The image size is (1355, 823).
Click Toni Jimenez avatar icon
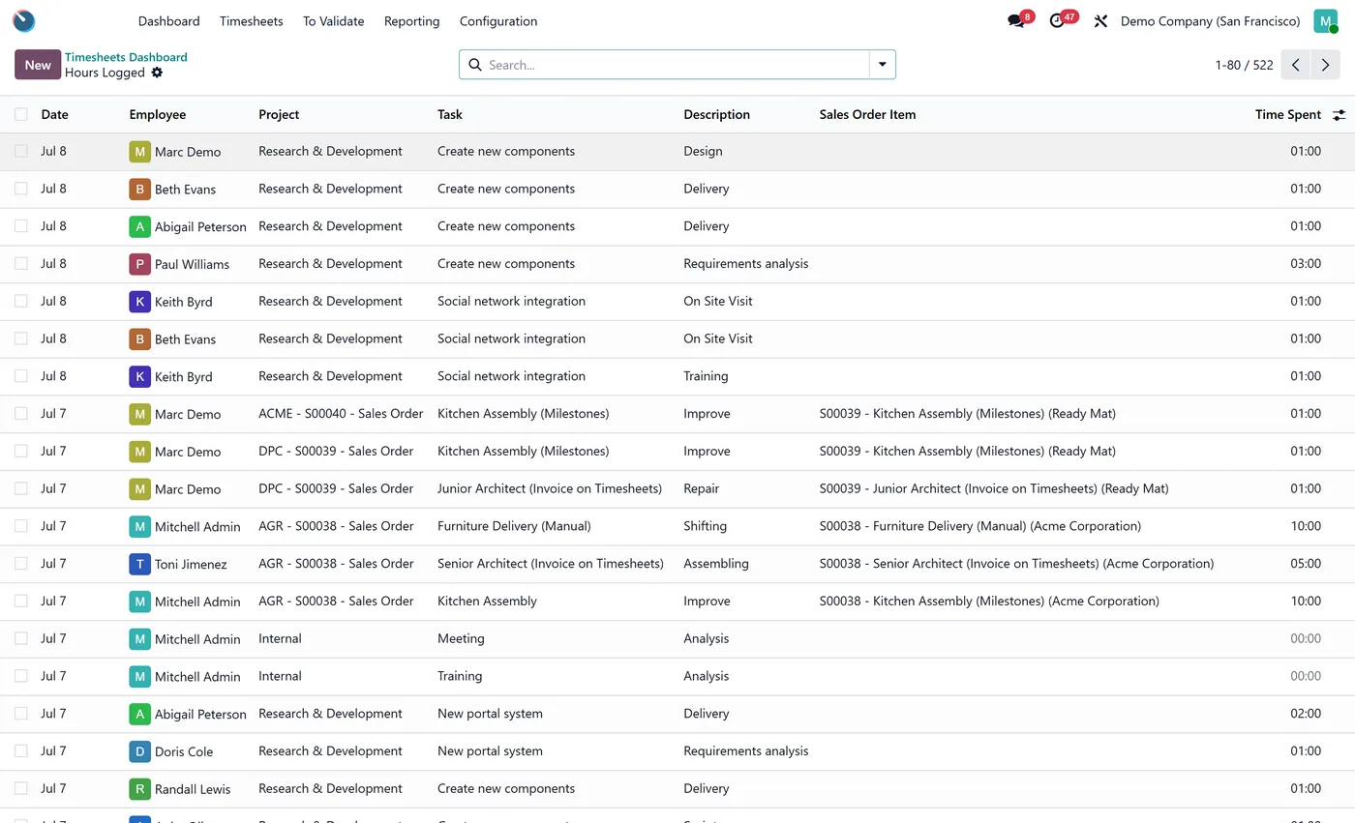pyautogui.click(x=139, y=564)
